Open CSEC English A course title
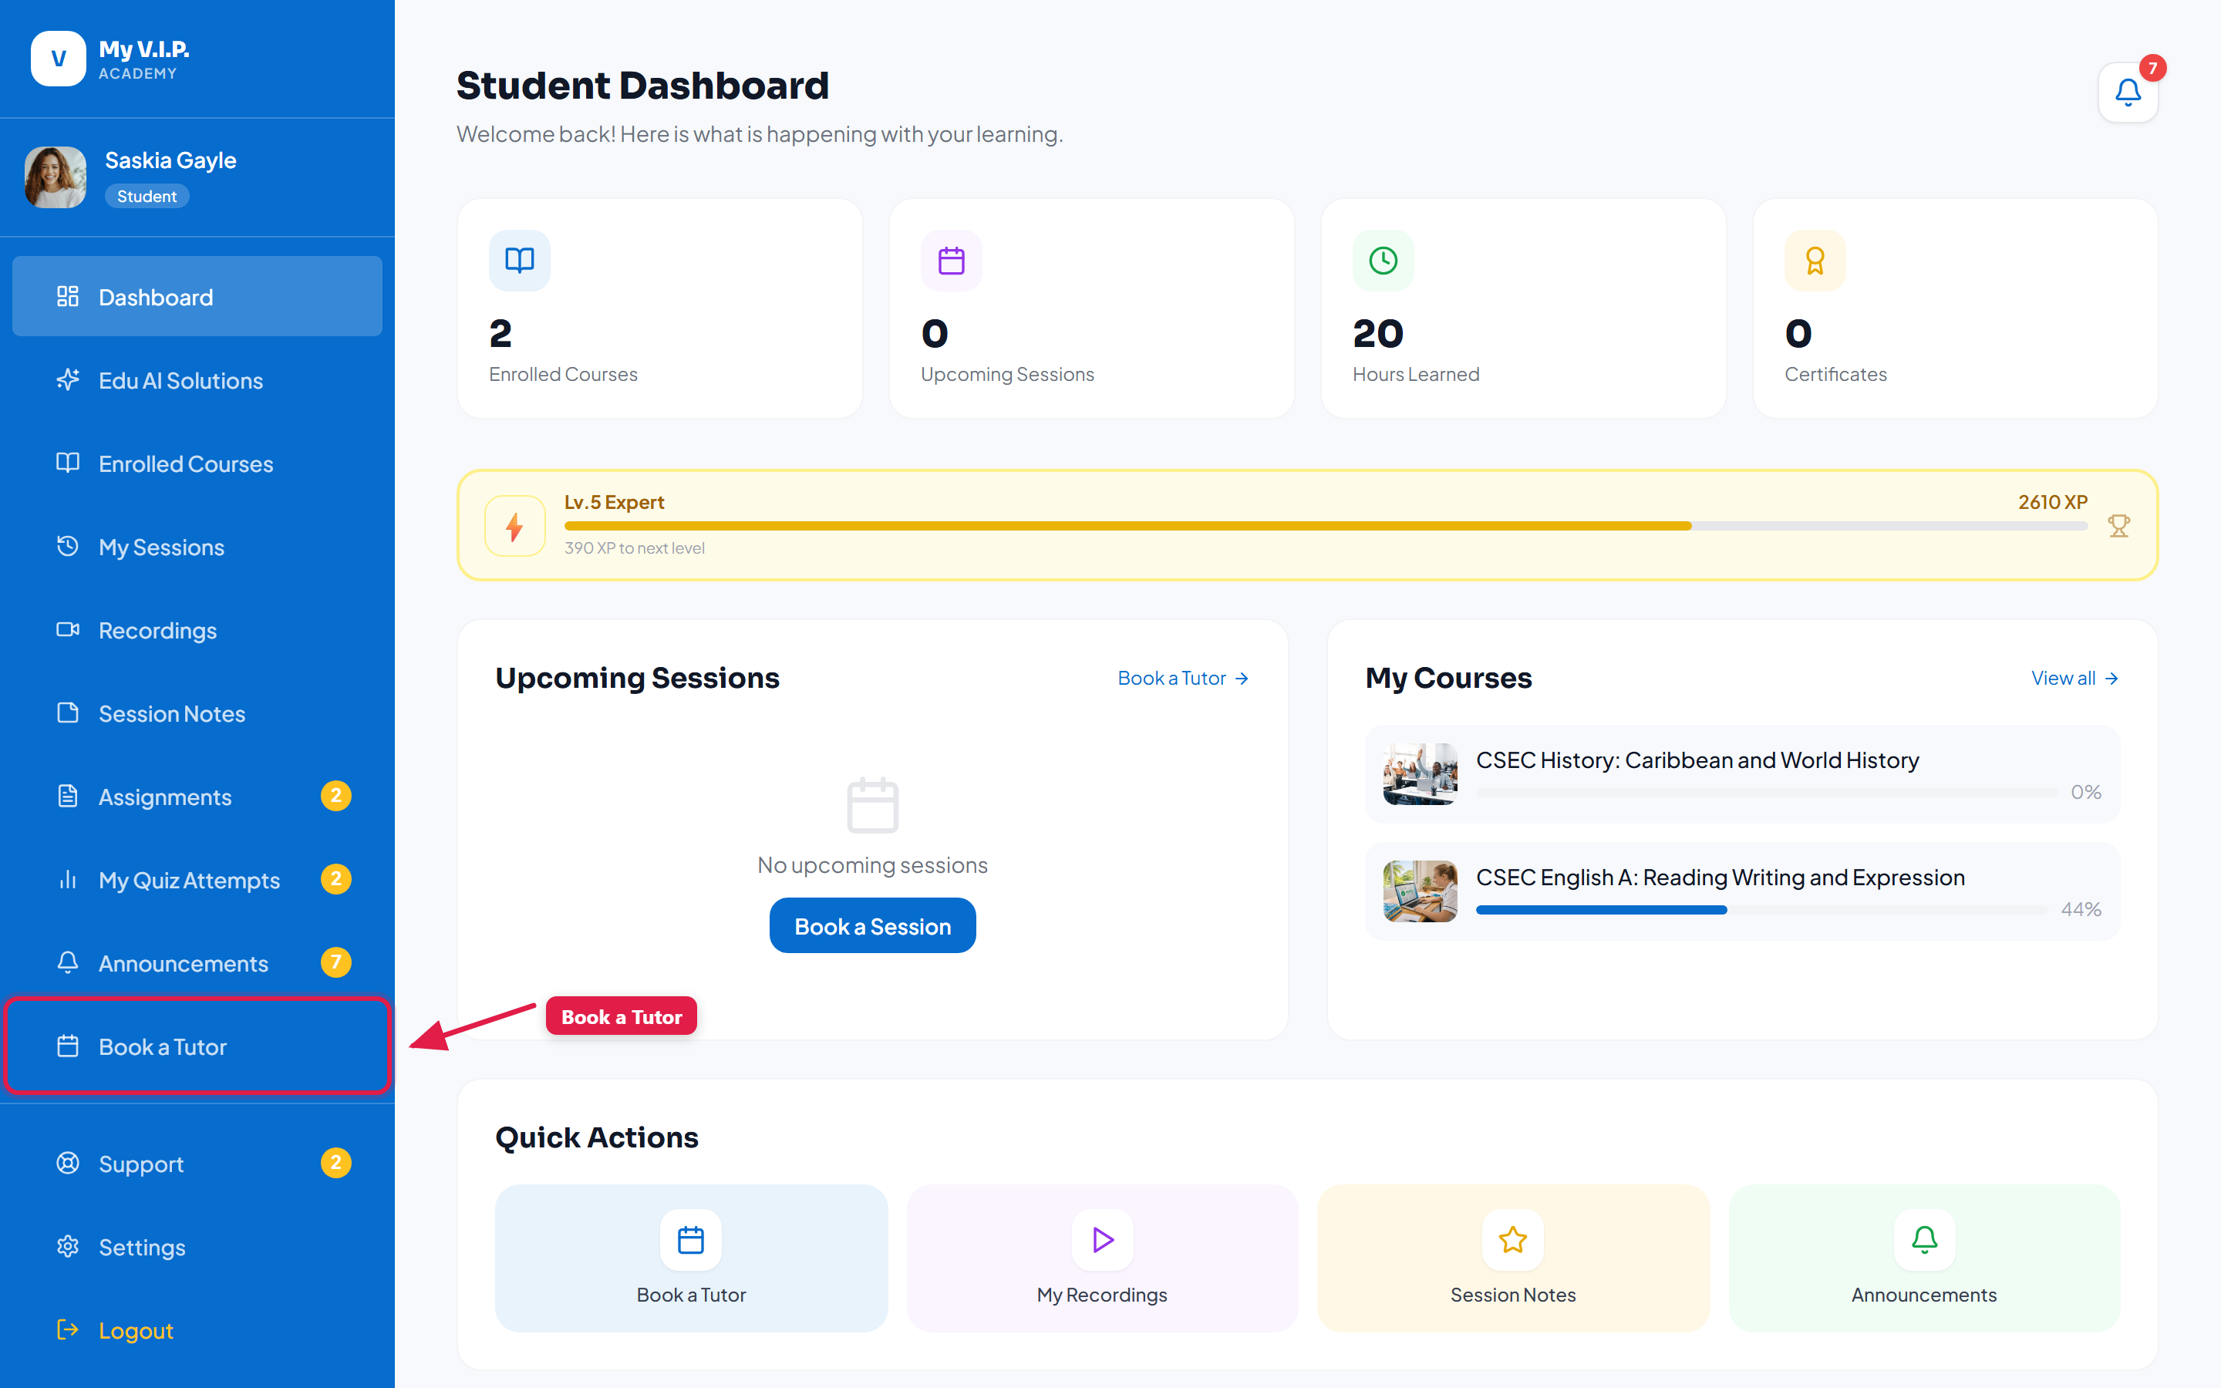Image resolution: width=2221 pixels, height=1388 pixels. click(x=1720, y=878)
